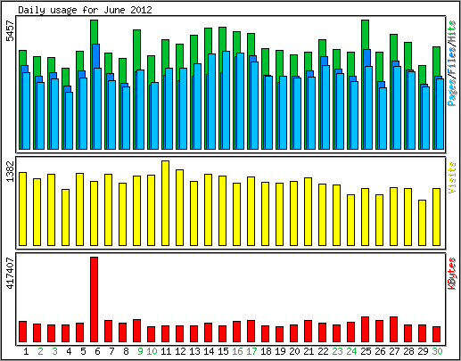The image size is (461, 361).
Task: Click green weekend day label '9'
Action: click(x=140, y=351)
